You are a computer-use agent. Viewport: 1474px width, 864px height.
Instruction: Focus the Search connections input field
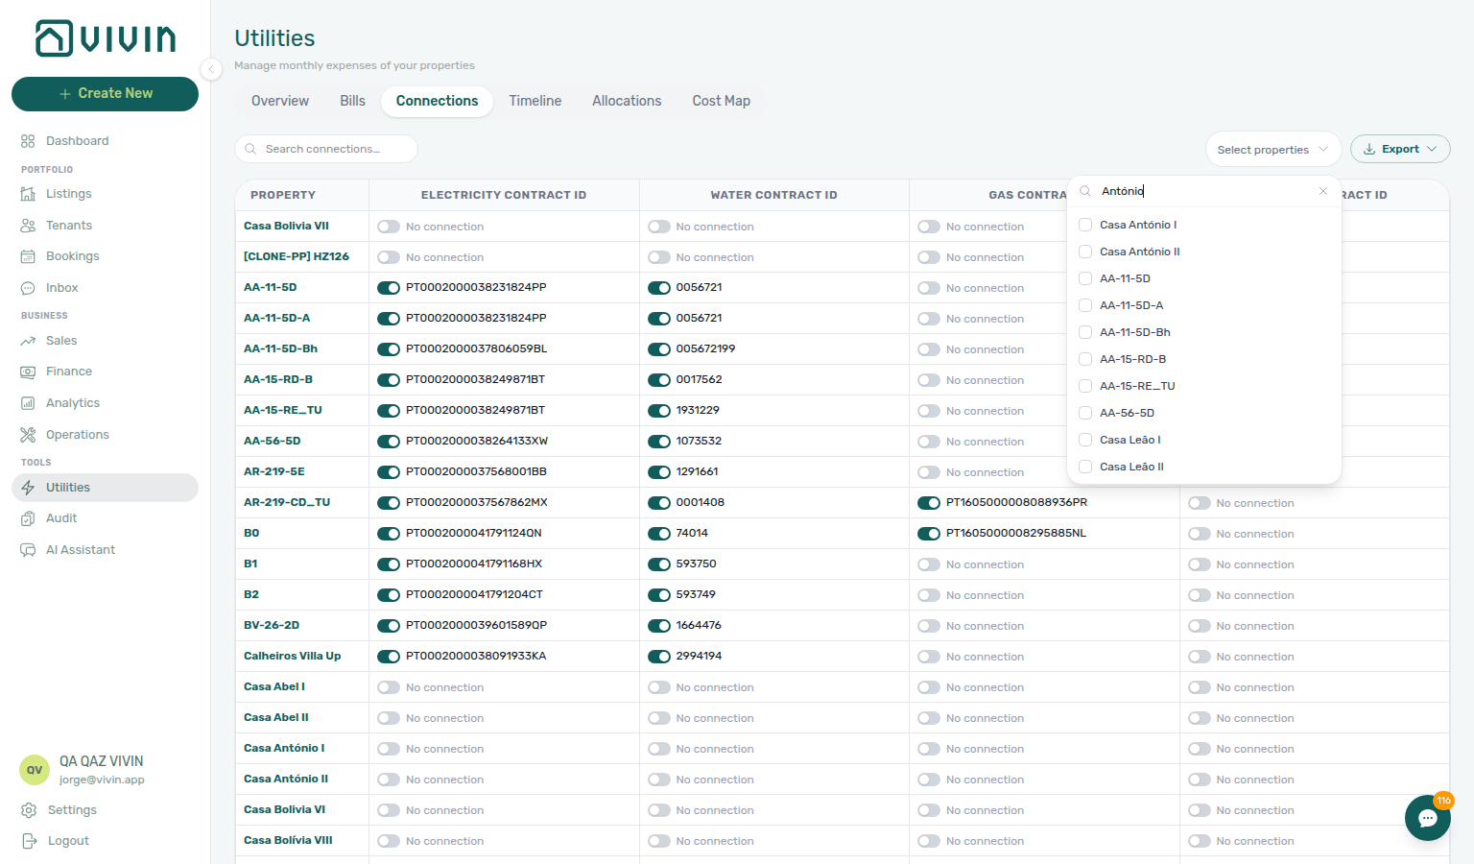tap(326, 149)
